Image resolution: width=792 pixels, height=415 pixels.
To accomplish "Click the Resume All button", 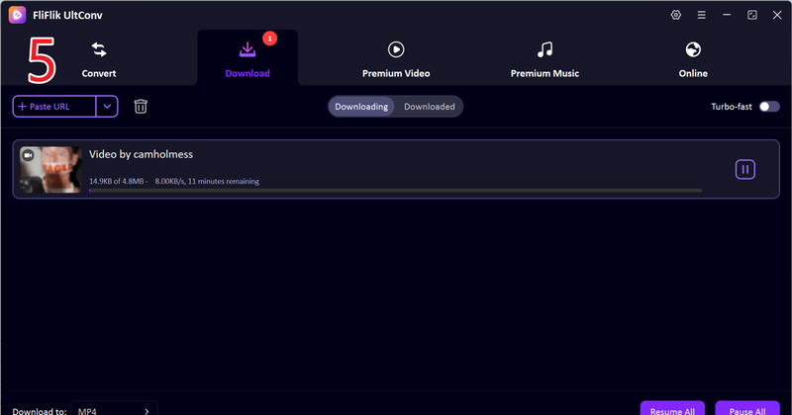I will click(672, 409).
